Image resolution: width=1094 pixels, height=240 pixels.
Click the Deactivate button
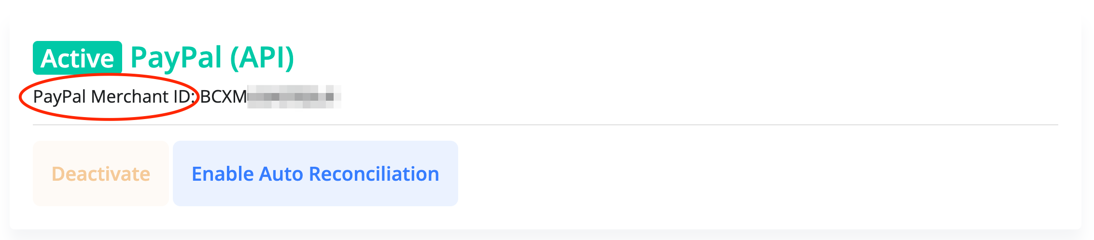100,174
